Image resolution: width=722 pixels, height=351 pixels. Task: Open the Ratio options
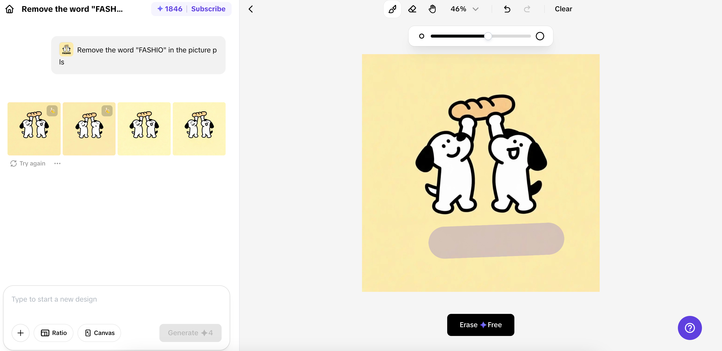(54, 333)
